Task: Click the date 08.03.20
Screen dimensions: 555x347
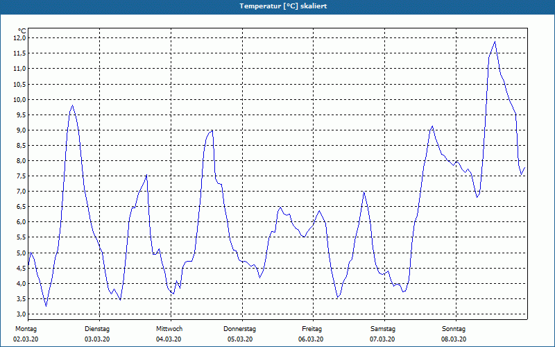Action: tap(454, 339)
